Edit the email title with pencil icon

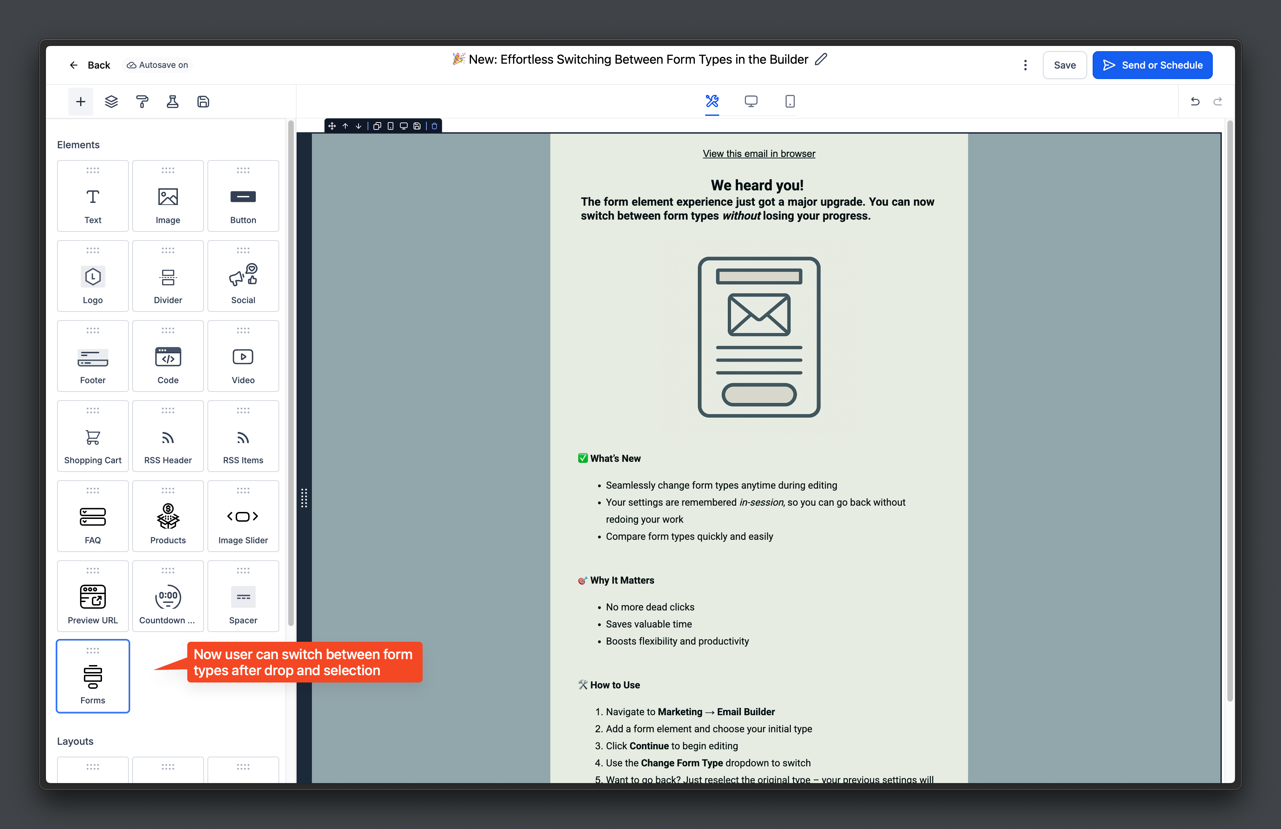(x=821, y=59)
